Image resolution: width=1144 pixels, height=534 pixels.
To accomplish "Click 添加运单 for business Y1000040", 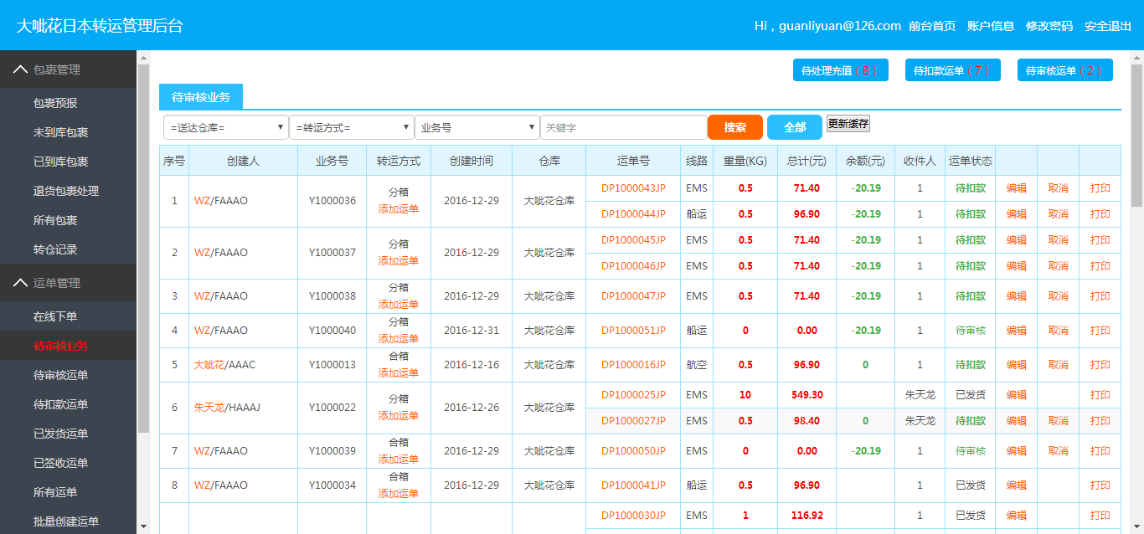I will (399, 339).
